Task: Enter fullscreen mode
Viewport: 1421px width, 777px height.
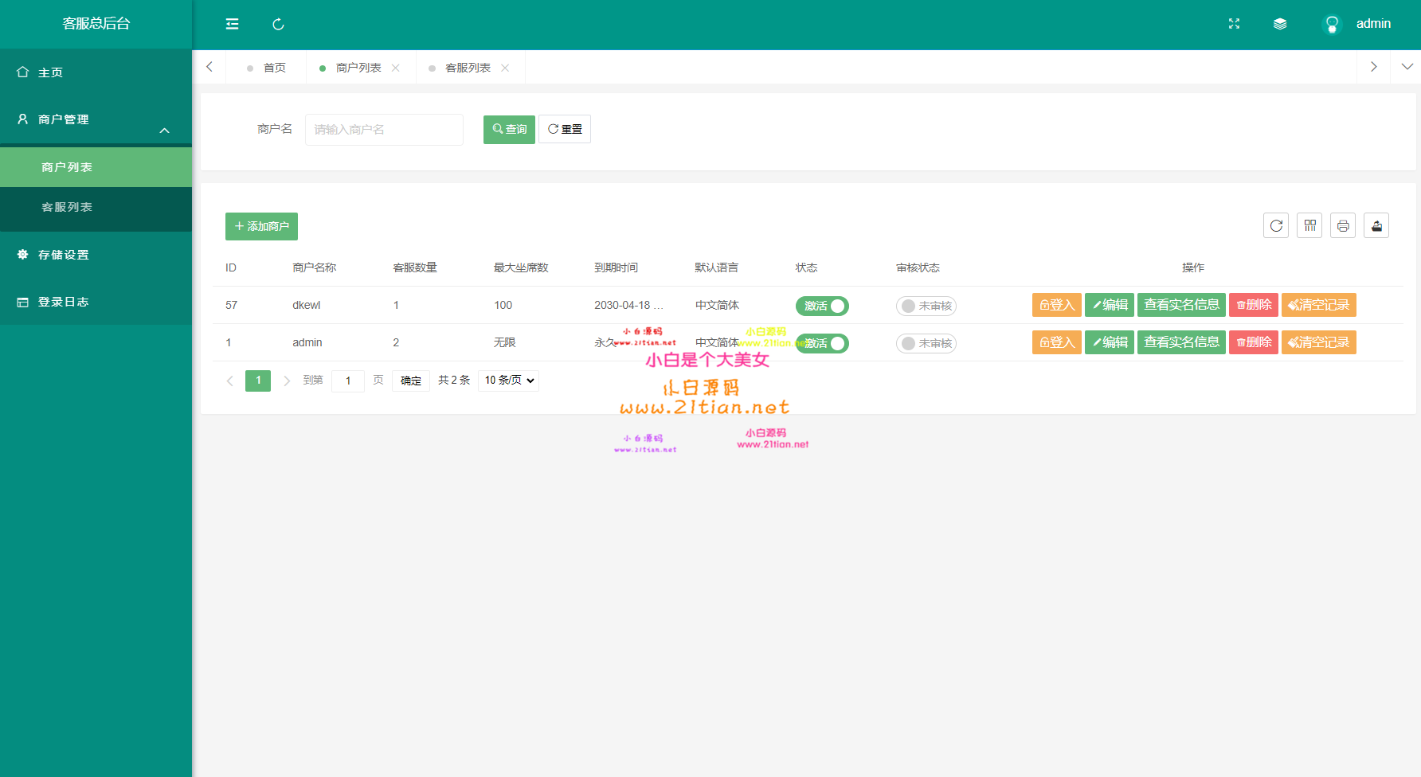Action: [1234, 24]
